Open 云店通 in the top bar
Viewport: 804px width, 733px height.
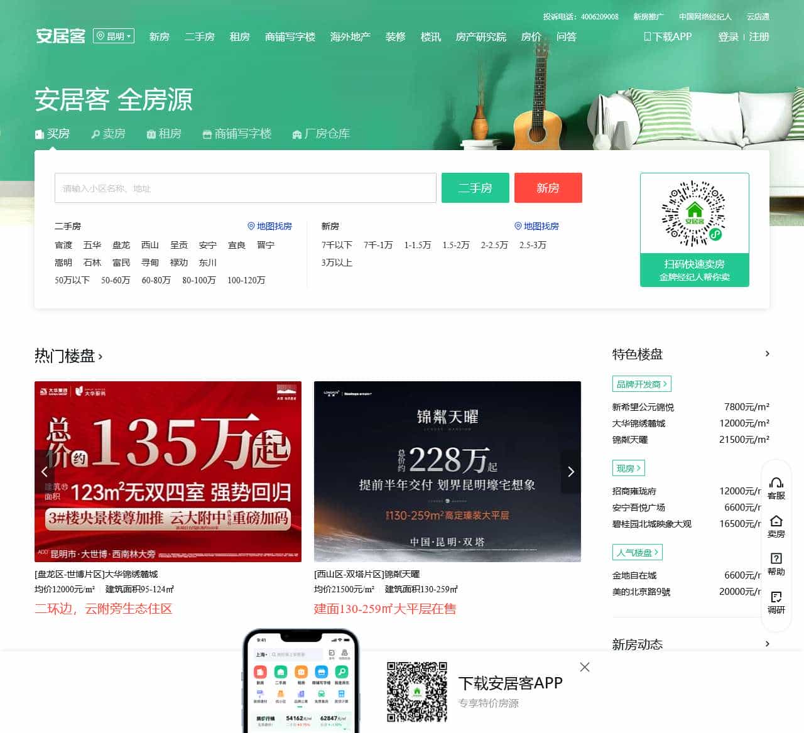(758, 17)
